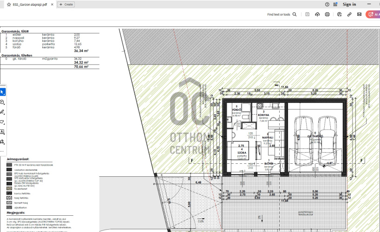Open the help question mark menu
Viewport: 380px width, 232px height.
(x=328, y=4)
